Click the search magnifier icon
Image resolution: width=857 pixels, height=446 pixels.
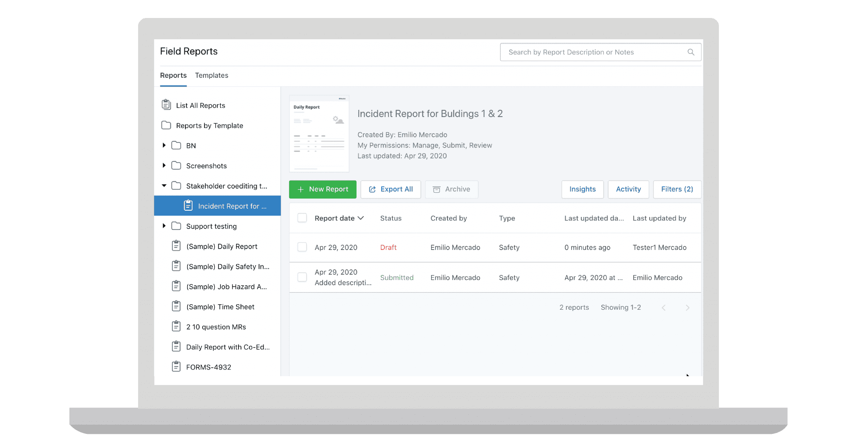click(691, 52)
